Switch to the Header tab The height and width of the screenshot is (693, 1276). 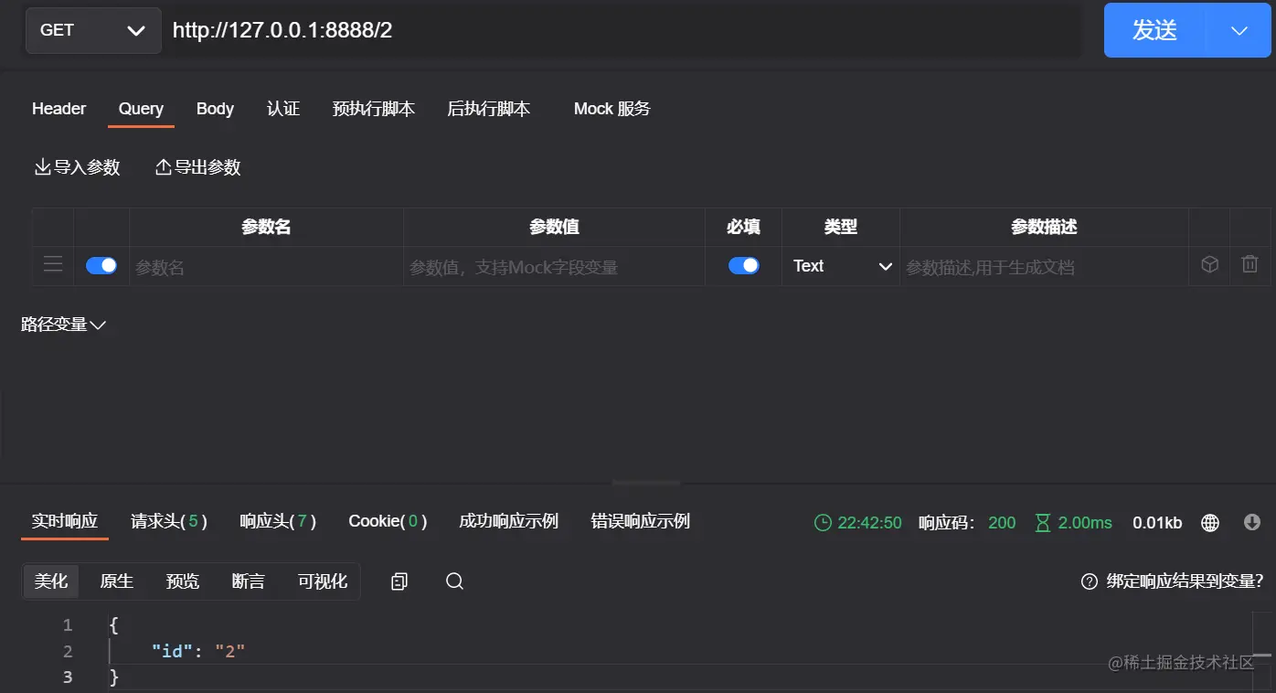tap(58, 109)
